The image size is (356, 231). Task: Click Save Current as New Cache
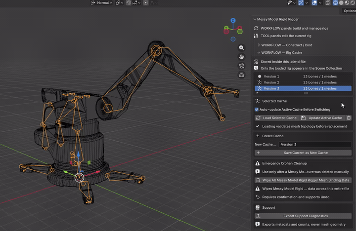coord(303,153)
